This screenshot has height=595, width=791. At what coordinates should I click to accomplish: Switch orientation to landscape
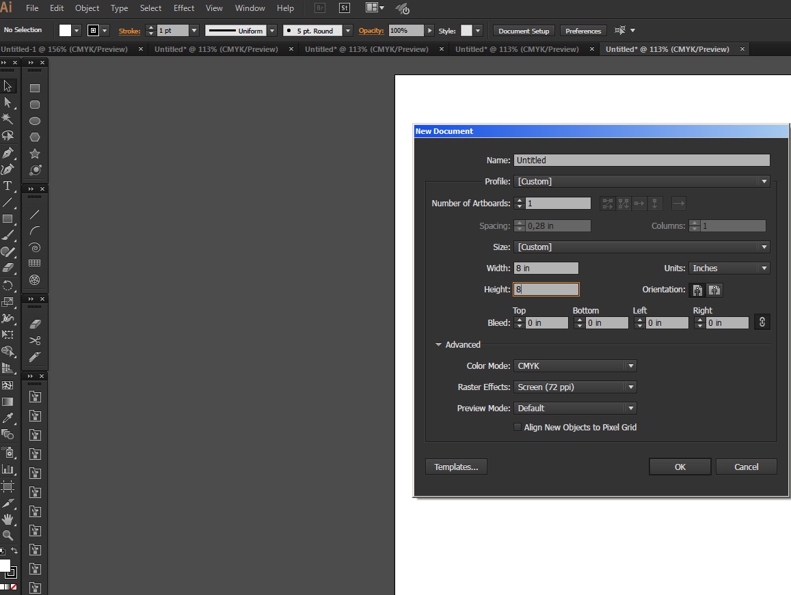coord(714,290)
